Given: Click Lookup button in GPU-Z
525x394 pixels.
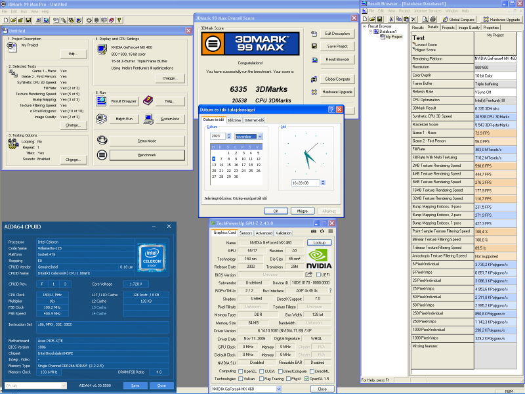Looking at the screenshot, I should click(320, 242).
